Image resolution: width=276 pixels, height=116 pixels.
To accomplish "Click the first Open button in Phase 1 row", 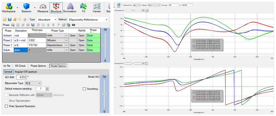I will click(x=73, y=45).
